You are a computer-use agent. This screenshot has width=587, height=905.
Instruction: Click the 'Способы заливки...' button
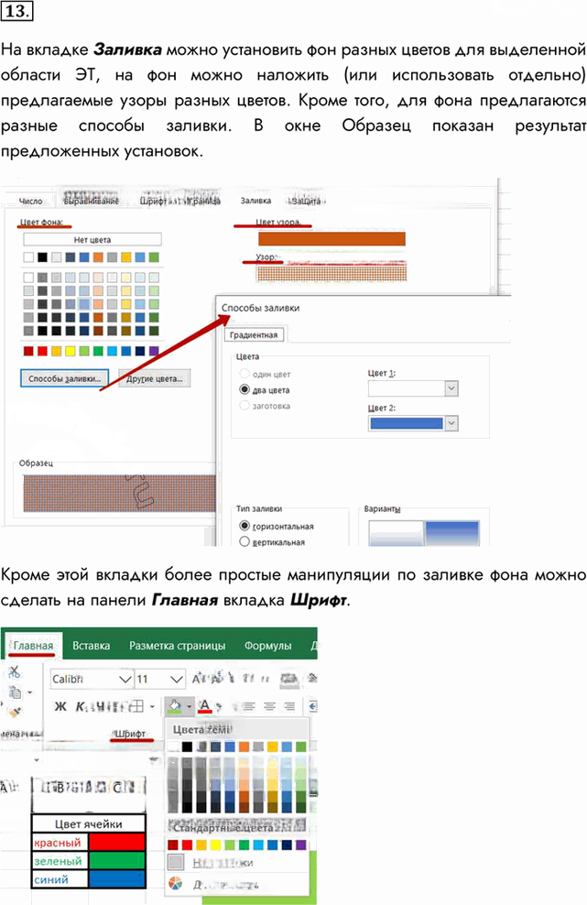[65, 378]
